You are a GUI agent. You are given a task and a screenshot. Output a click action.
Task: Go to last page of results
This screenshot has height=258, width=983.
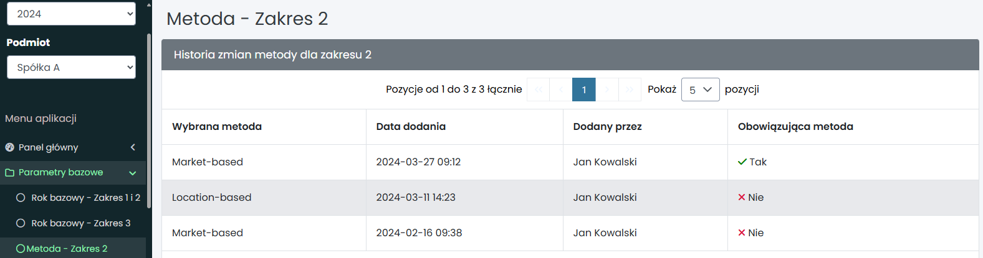pos(630,90)
